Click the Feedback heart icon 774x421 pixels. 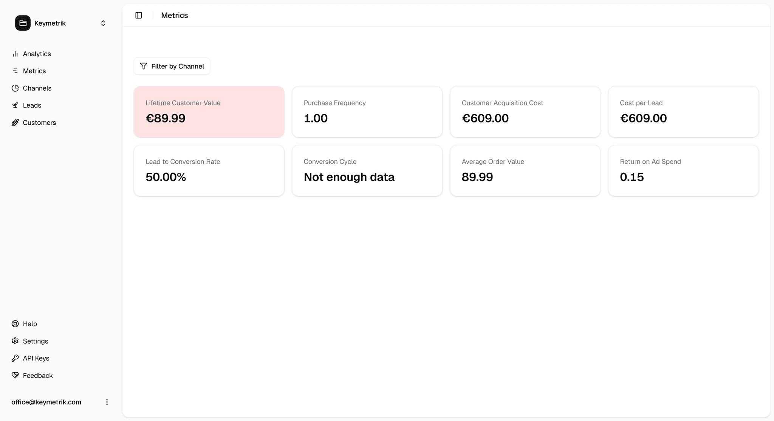tap(15, 375)
